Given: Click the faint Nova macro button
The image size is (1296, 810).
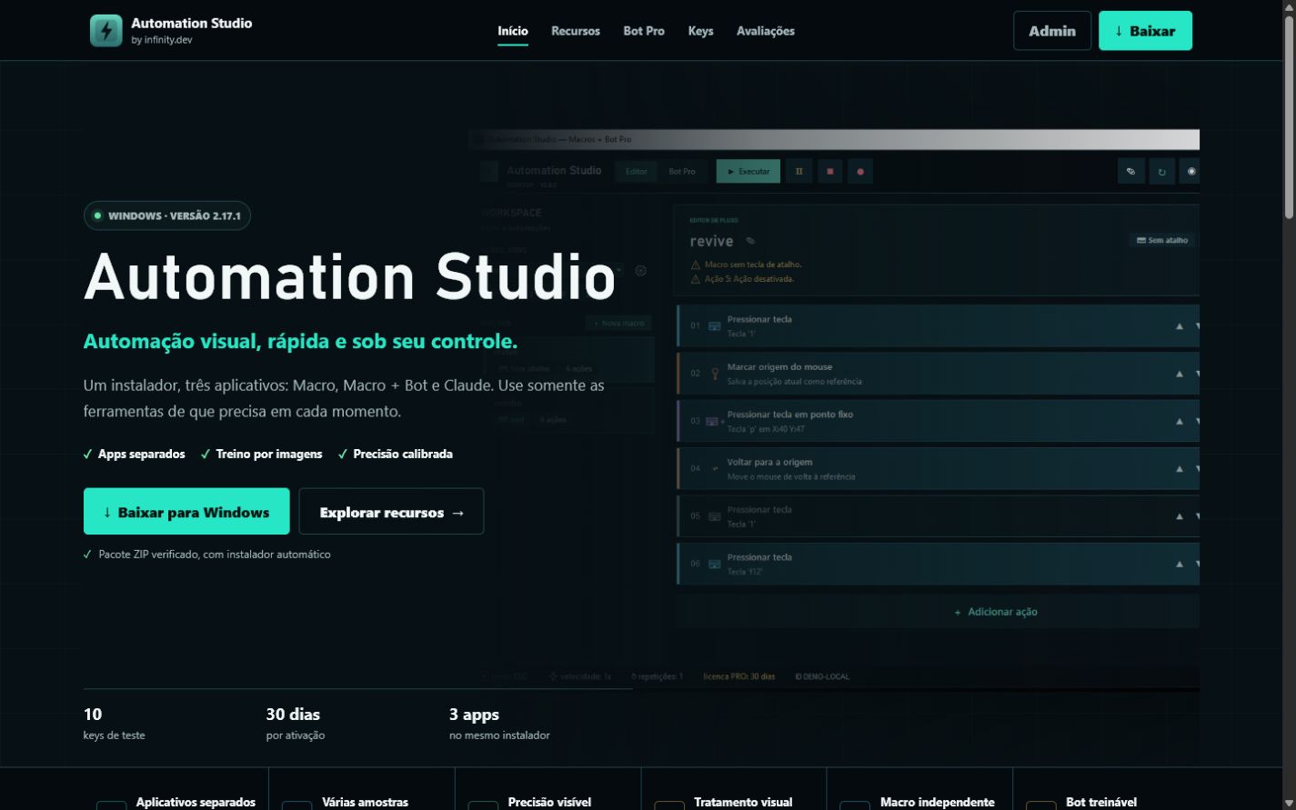Looking at the screenshot, I should 619,323.
